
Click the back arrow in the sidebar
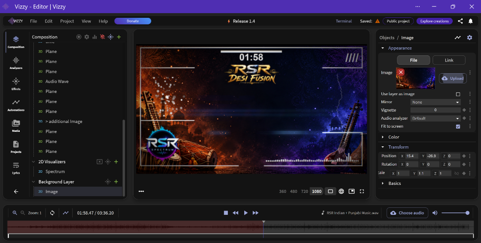coord(16,191)
